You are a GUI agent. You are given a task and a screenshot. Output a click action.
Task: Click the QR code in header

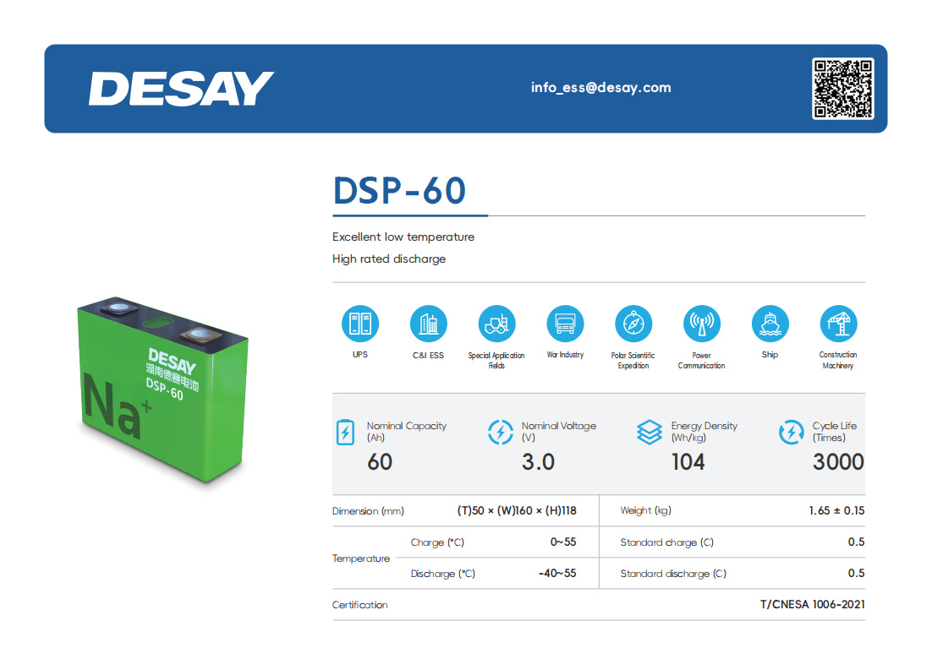(842, 89)
